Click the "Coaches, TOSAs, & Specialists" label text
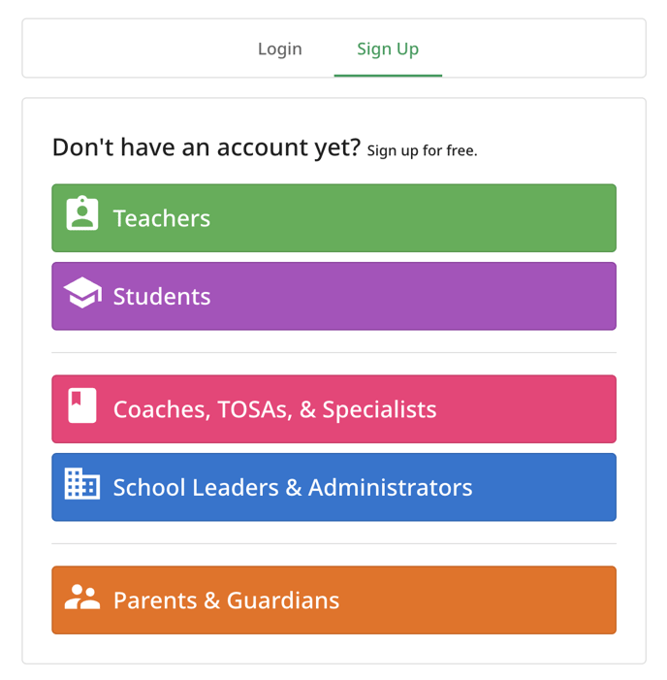Viewport: 667px width, 680px height. coord(274,409)
